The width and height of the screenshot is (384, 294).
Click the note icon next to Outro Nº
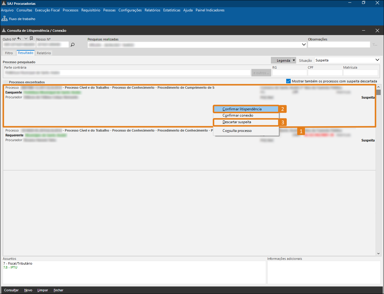(x=31, y=39)
